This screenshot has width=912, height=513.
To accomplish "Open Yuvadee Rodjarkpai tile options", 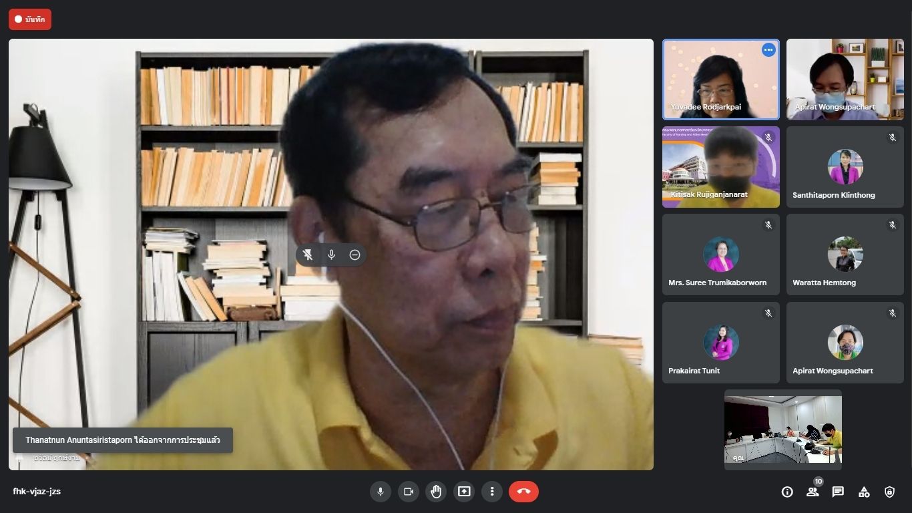I will (768, 50).
